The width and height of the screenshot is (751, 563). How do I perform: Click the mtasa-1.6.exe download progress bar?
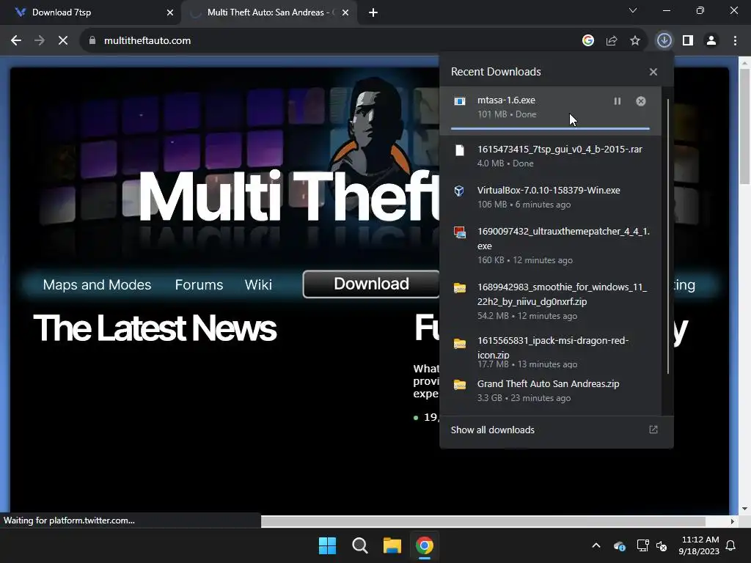tap(550, 129)
